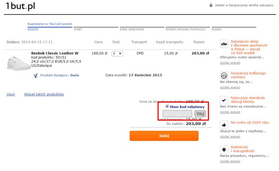Toggle the Mam kod rabatowy checkbox

tap(167, 106)
